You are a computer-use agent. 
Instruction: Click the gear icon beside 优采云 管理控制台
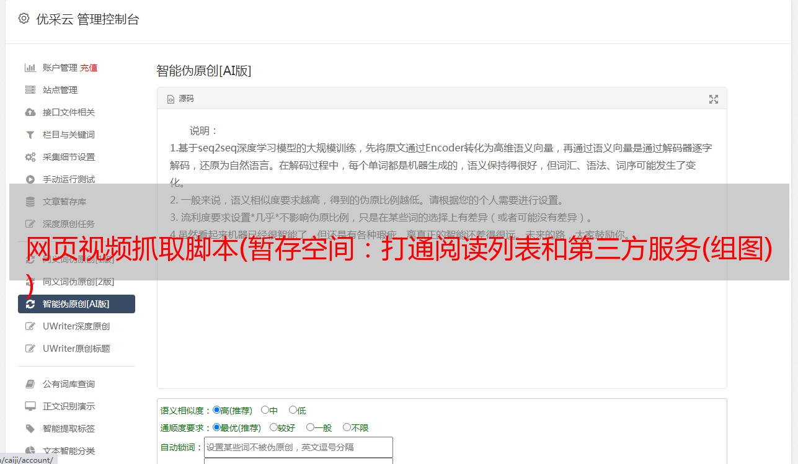click(24, 19)
